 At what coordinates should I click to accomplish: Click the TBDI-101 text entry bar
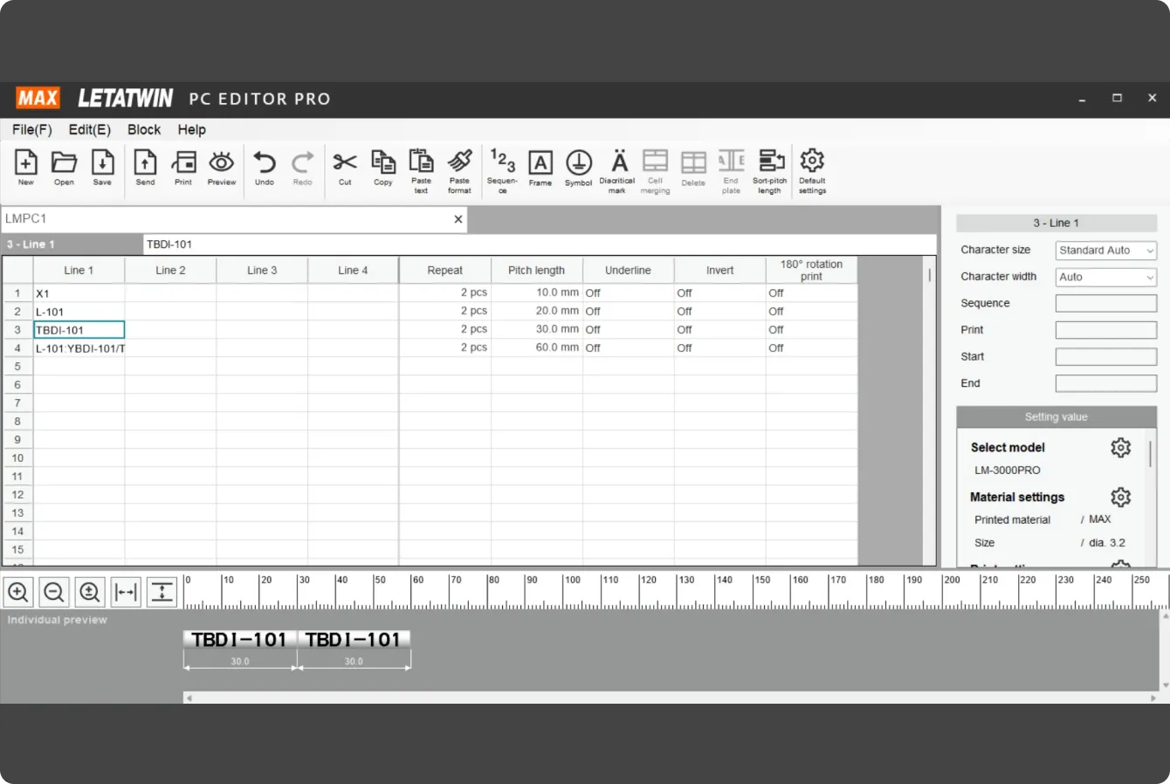coord(540,244)
